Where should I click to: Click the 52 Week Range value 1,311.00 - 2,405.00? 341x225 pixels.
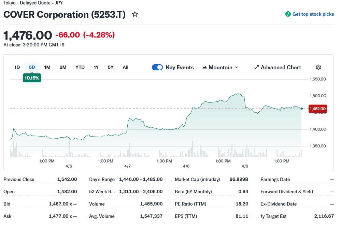click(x=141, y=192)
